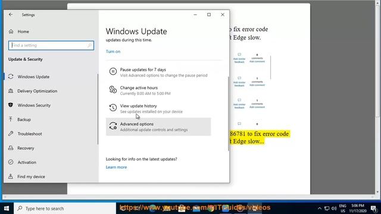Open the network status tray icon
The height and width of the screenshot is (214, 381).
click(x=327, y=209)
